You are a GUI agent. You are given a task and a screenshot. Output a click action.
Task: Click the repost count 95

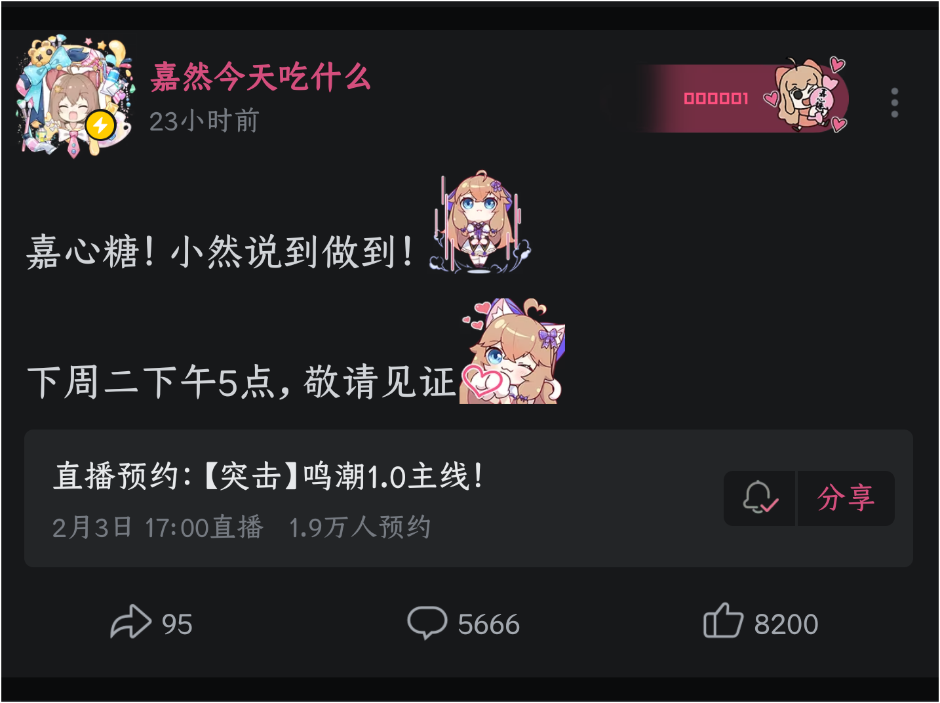tap(177, 624)
